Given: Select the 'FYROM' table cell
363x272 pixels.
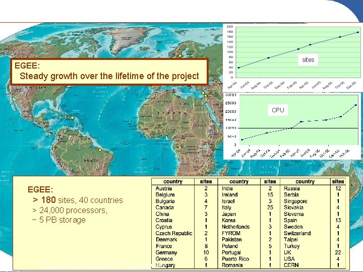Looking at the screenshot, I should click(x=231, y=233).
